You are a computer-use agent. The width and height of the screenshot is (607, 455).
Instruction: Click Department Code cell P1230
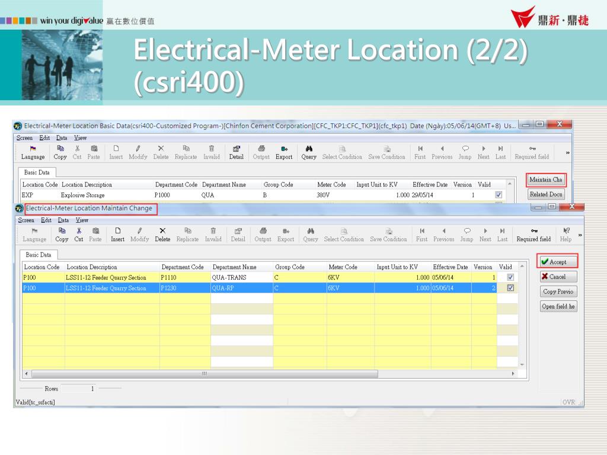[185, 288]
